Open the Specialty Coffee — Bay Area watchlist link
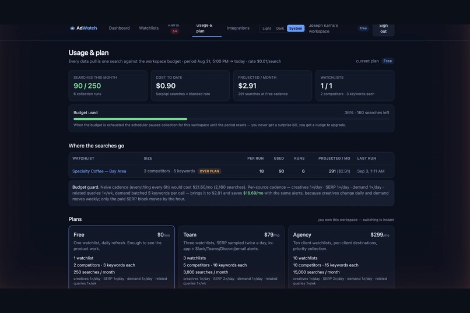 99,171
